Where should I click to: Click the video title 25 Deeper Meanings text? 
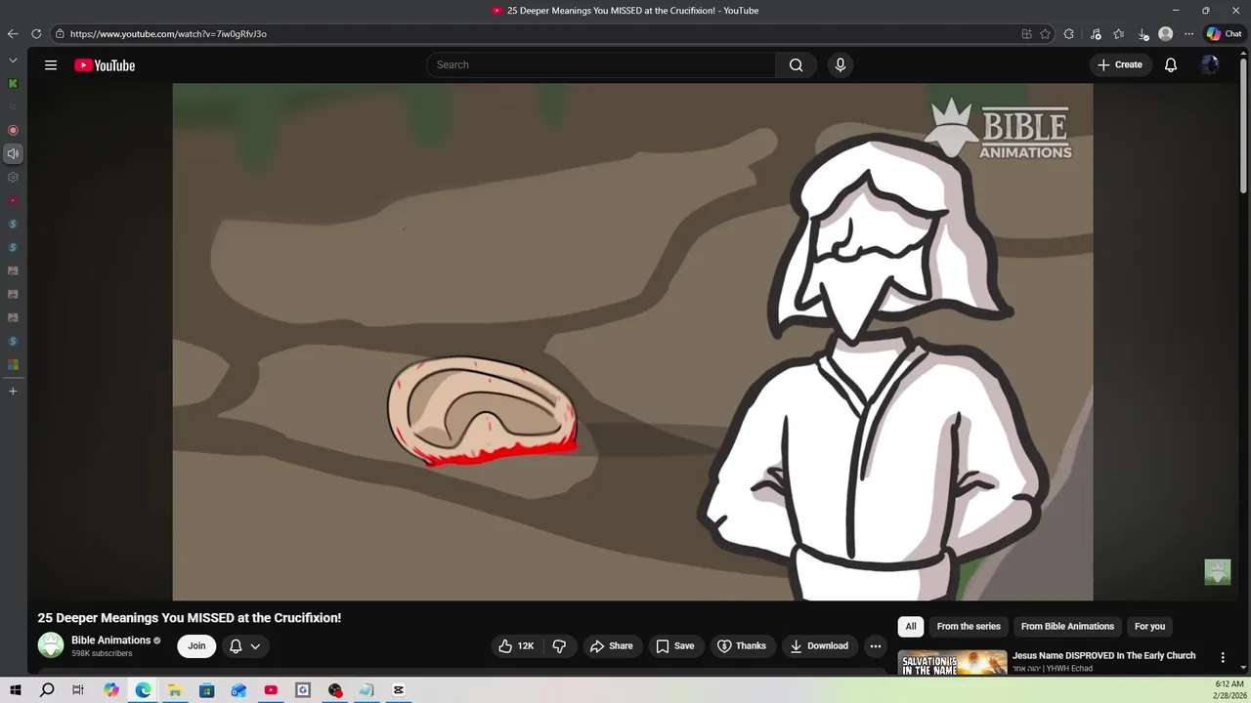point(190,618)
